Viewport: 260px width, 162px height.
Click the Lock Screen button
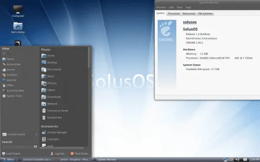(11, 154)
